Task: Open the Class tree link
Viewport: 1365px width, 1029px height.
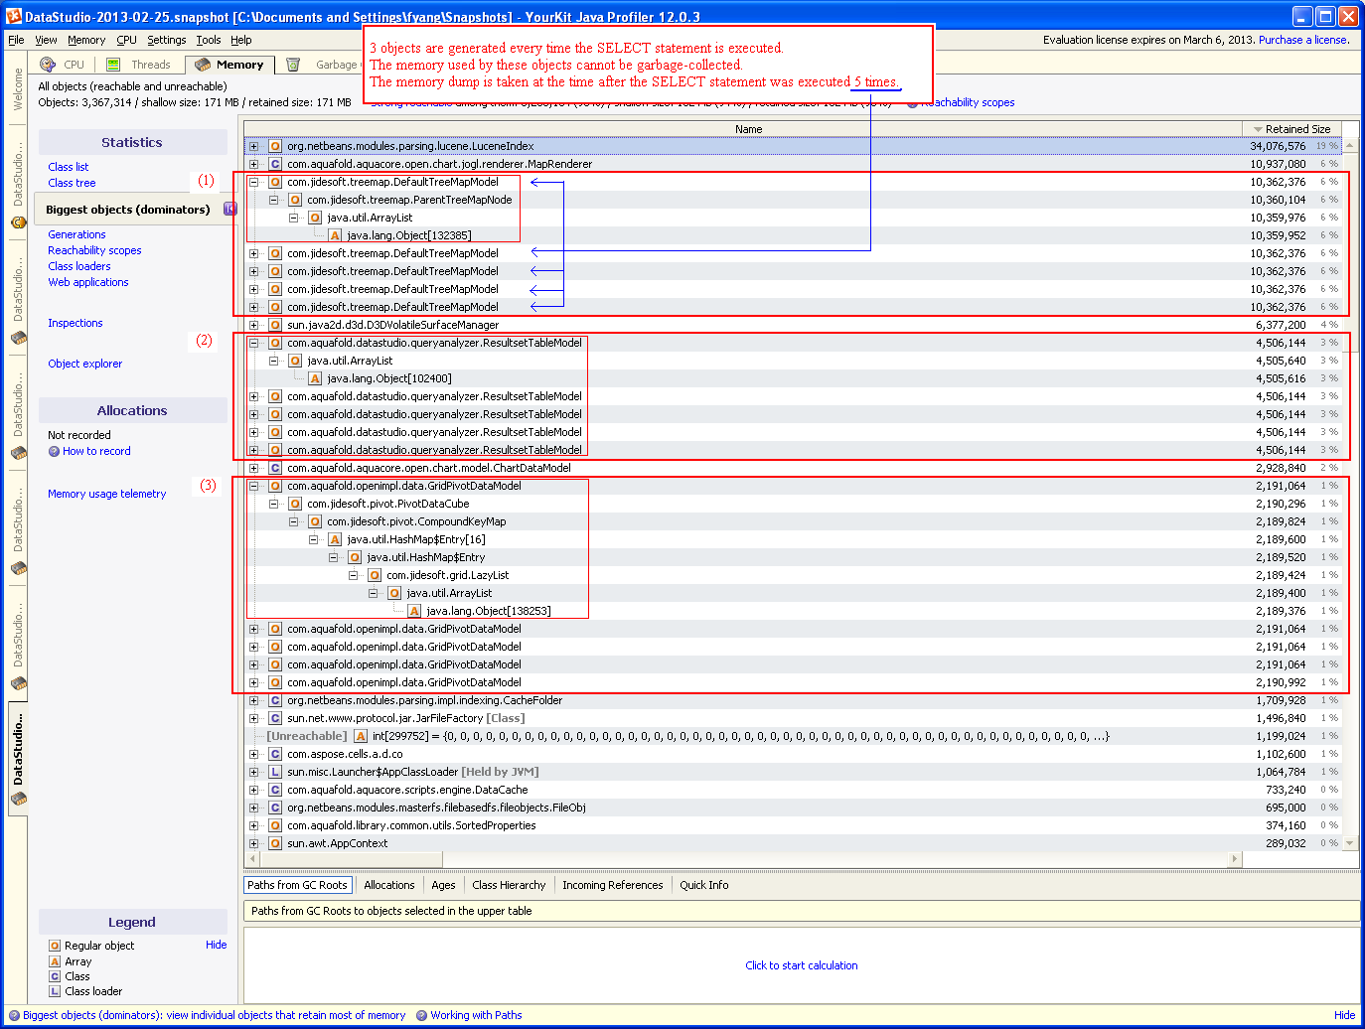Action: click(72, 183)
